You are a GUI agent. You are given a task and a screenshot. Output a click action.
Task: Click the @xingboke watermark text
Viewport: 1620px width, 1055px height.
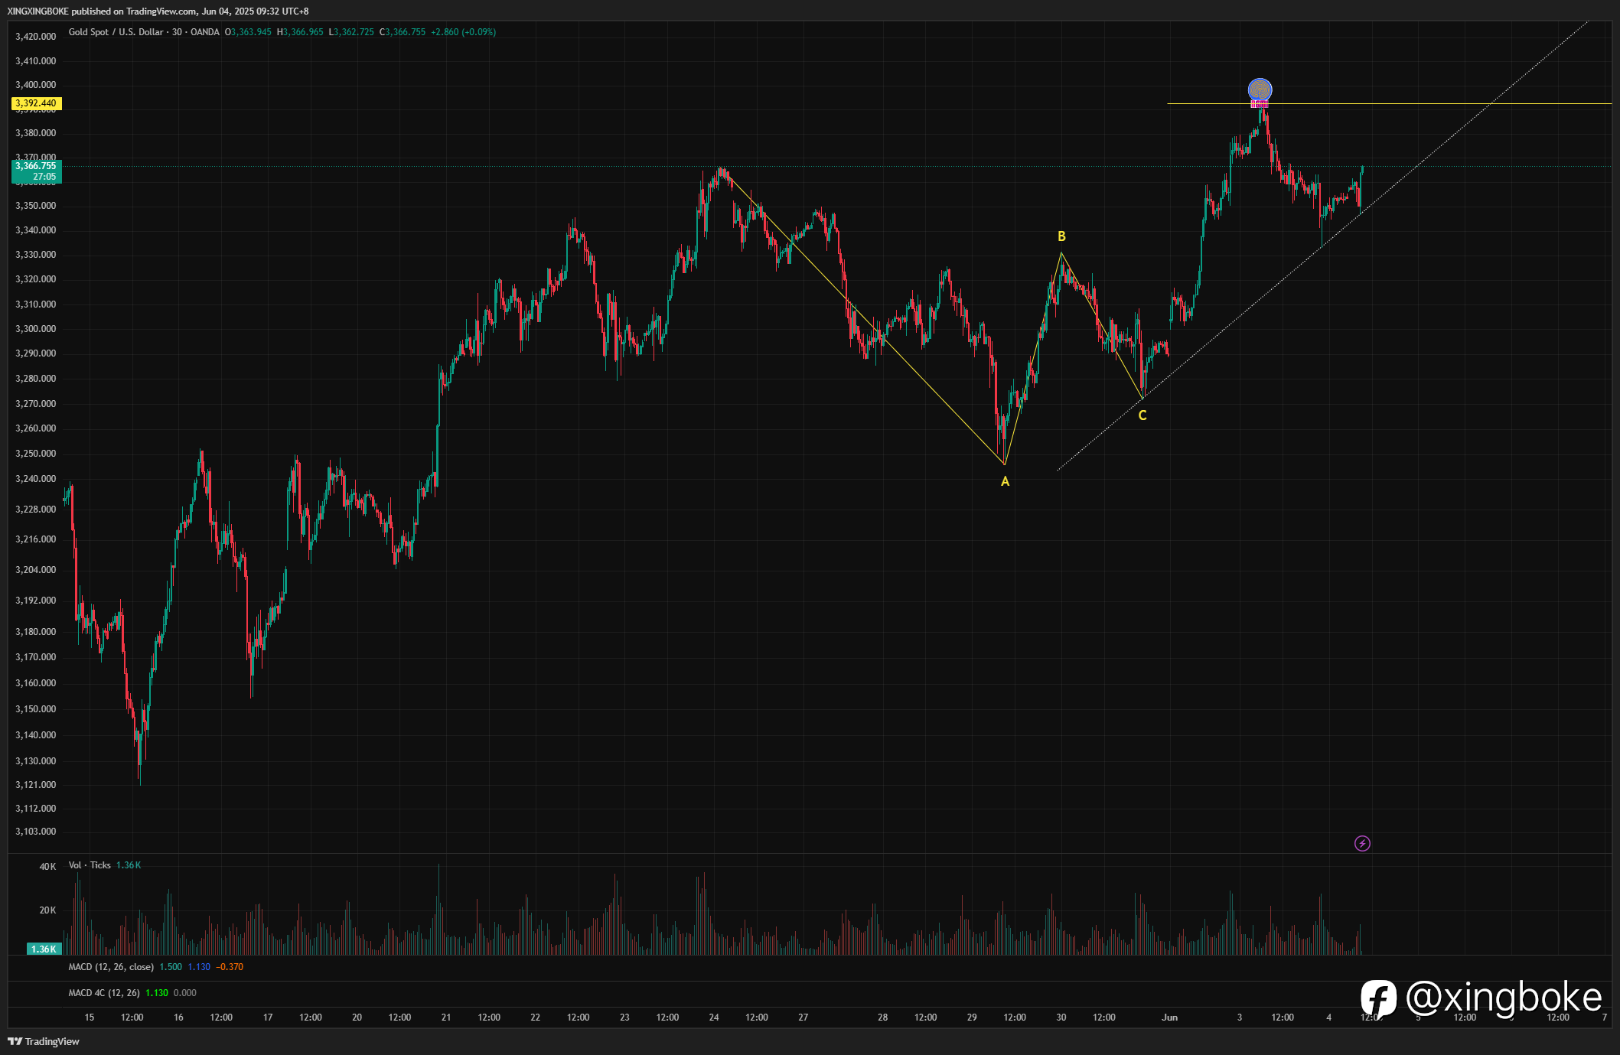1504,998
